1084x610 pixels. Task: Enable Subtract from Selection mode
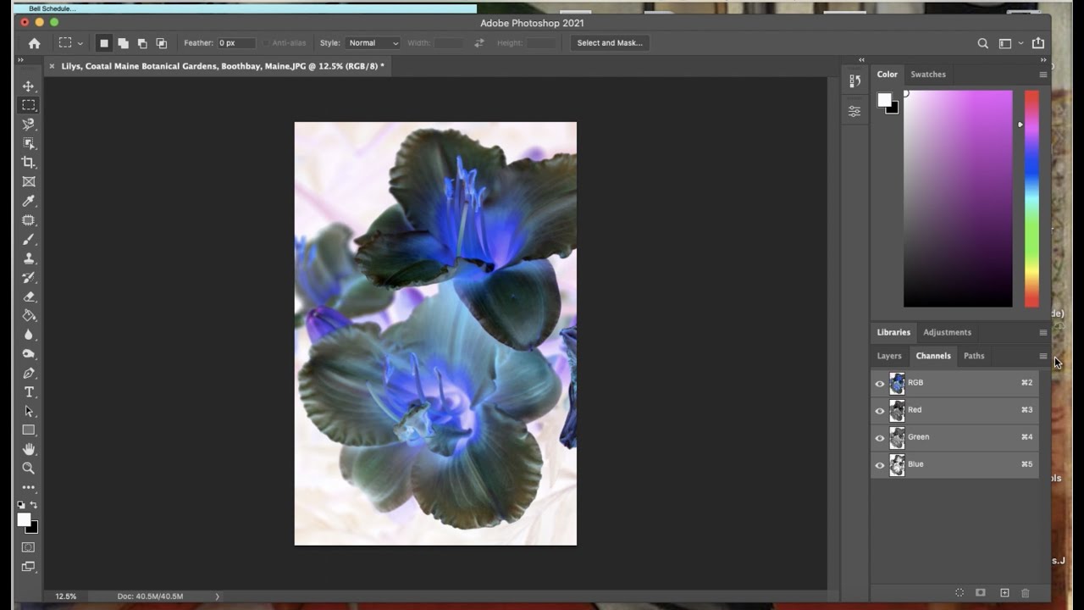142,43
